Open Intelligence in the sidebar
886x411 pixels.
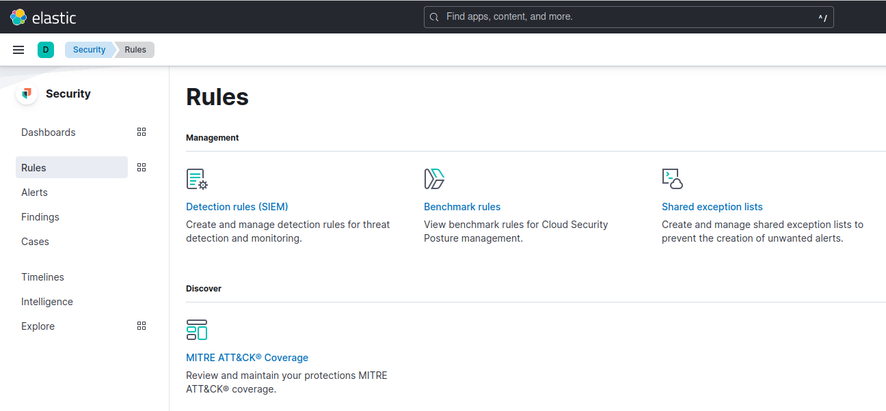(47, 302)
